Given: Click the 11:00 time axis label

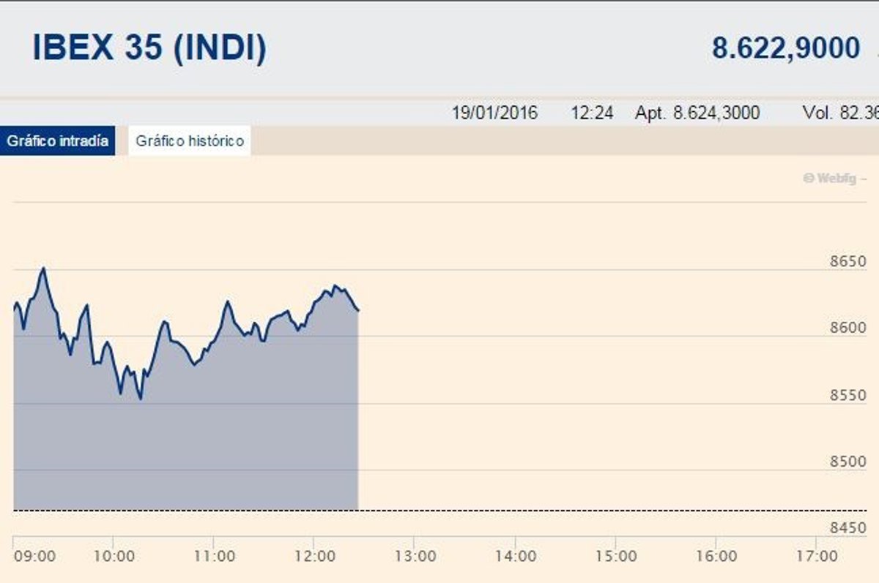Looking at the screenshot, I should point(214,556).
